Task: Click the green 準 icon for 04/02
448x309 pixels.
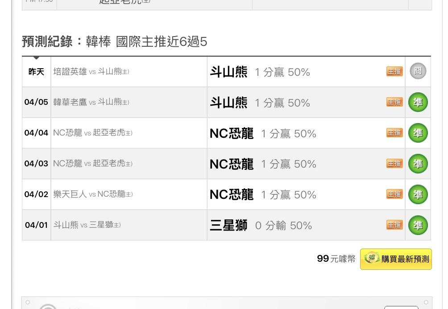Action: [418, 194]
